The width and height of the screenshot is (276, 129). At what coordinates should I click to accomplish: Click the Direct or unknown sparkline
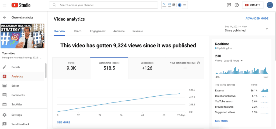[265, 96]
